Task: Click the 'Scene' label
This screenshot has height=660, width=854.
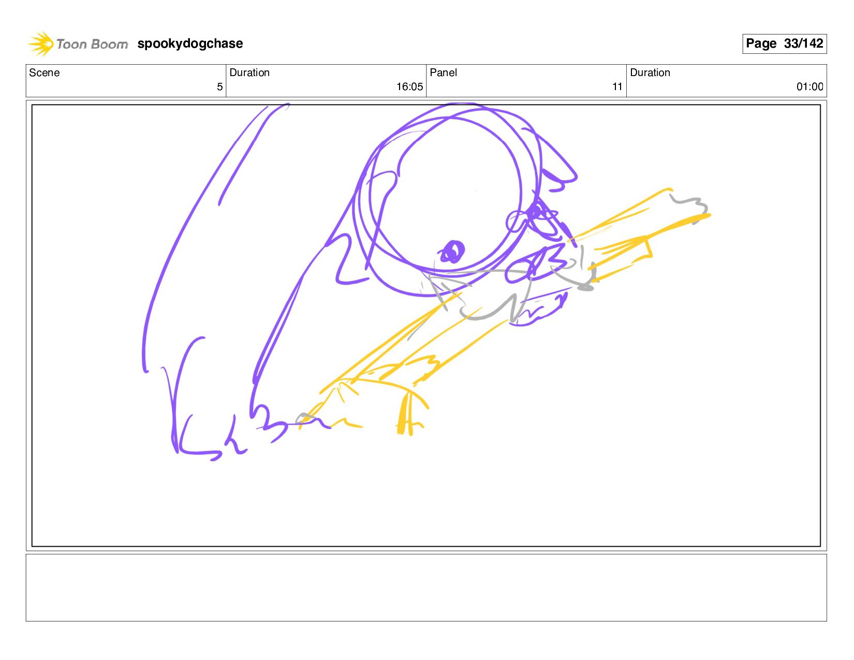Action: (45, 72)
